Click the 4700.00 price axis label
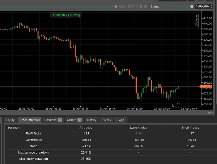Screen dimensions: 217x164 (207, 23)
